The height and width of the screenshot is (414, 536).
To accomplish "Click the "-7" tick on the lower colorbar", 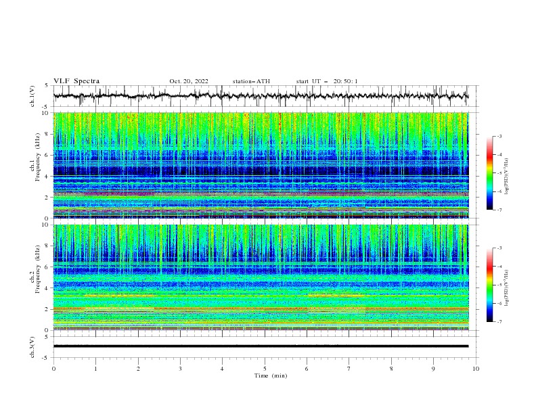I will [x=499, y=321].
